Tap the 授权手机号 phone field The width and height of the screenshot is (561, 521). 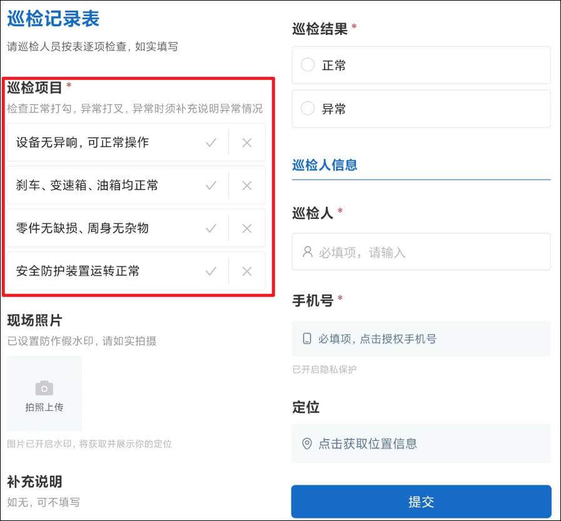coord(421,339)
